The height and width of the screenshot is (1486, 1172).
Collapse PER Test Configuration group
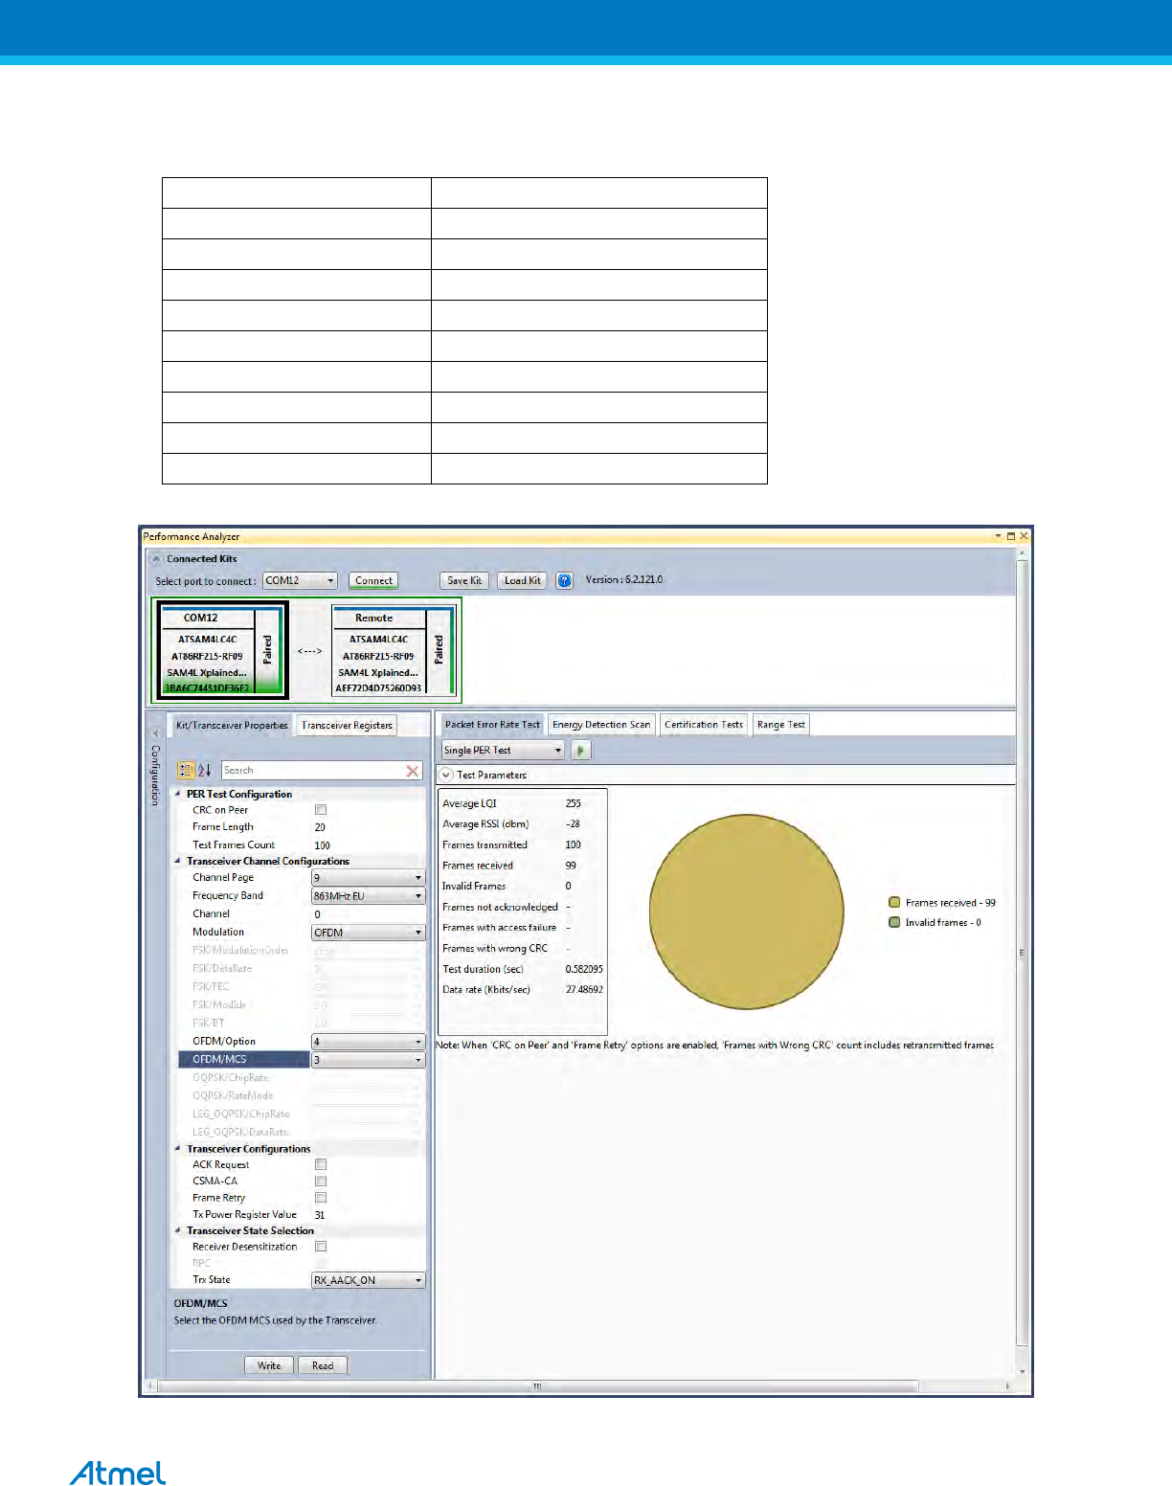(x=178, y=795)
